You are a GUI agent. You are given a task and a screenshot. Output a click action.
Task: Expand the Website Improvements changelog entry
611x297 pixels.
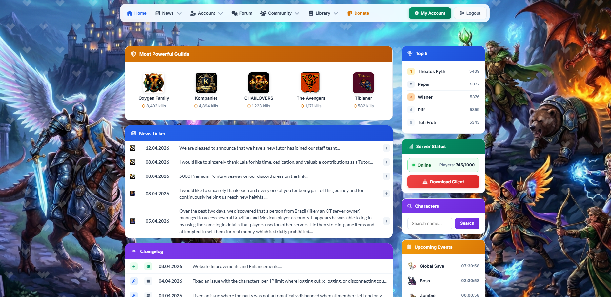[x=134, y=266]
